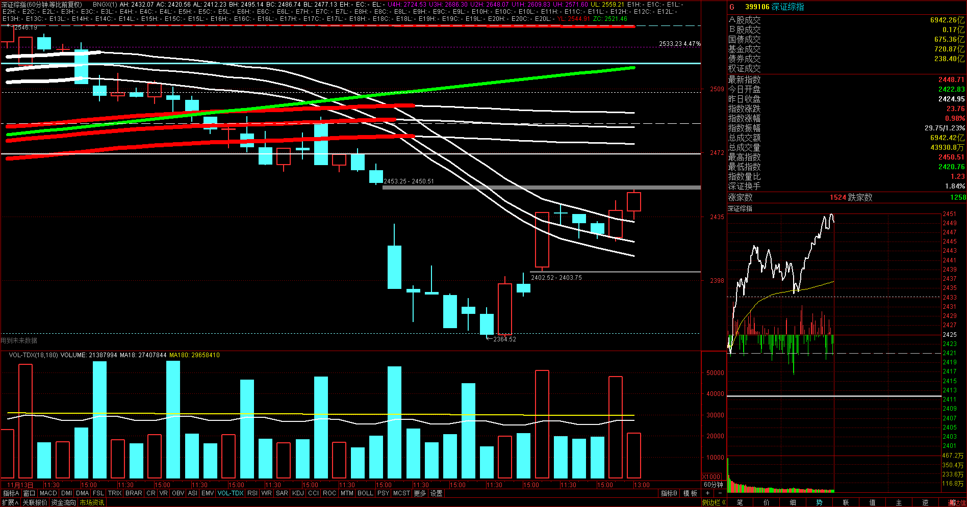
Task: Select the RSI indicator tab
Action: click(x=252, y=493)
